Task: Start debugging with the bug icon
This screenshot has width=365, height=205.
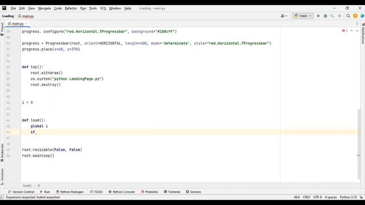Action: click(326, 16)
